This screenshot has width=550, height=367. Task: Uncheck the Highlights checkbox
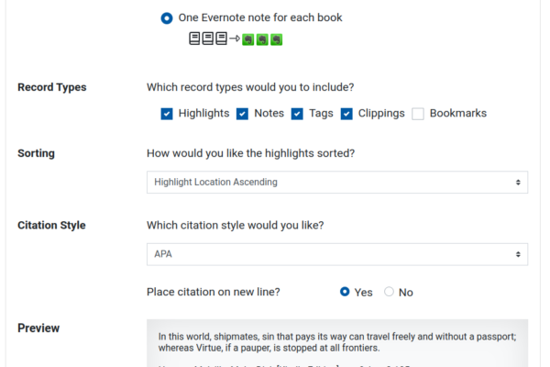pos(167,114)
